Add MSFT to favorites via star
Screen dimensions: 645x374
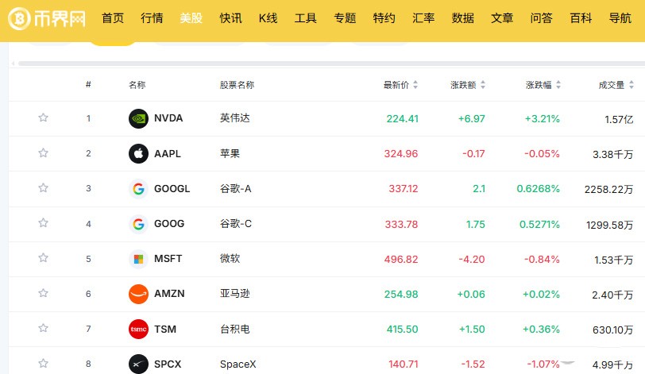point(43,258)
